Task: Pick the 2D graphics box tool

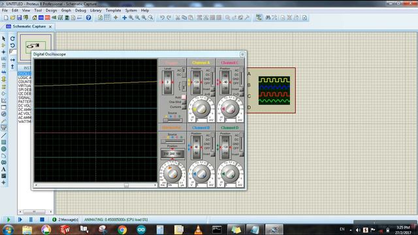Action: 4,142
